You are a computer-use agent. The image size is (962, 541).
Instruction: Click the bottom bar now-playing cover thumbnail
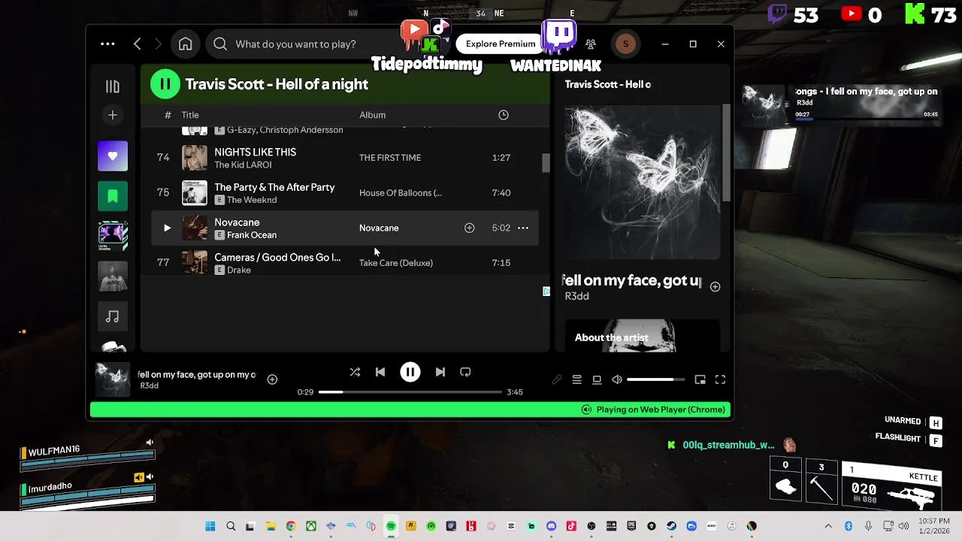coord(113,379)
